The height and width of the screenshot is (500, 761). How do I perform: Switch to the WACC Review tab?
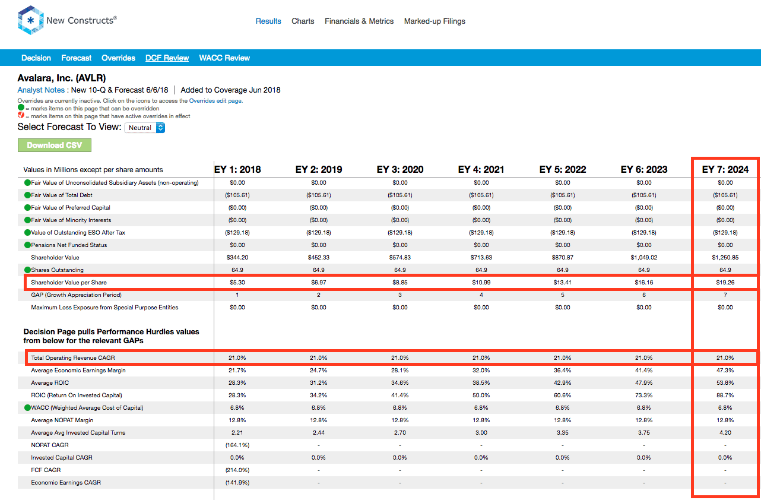(x=224, y=58)
